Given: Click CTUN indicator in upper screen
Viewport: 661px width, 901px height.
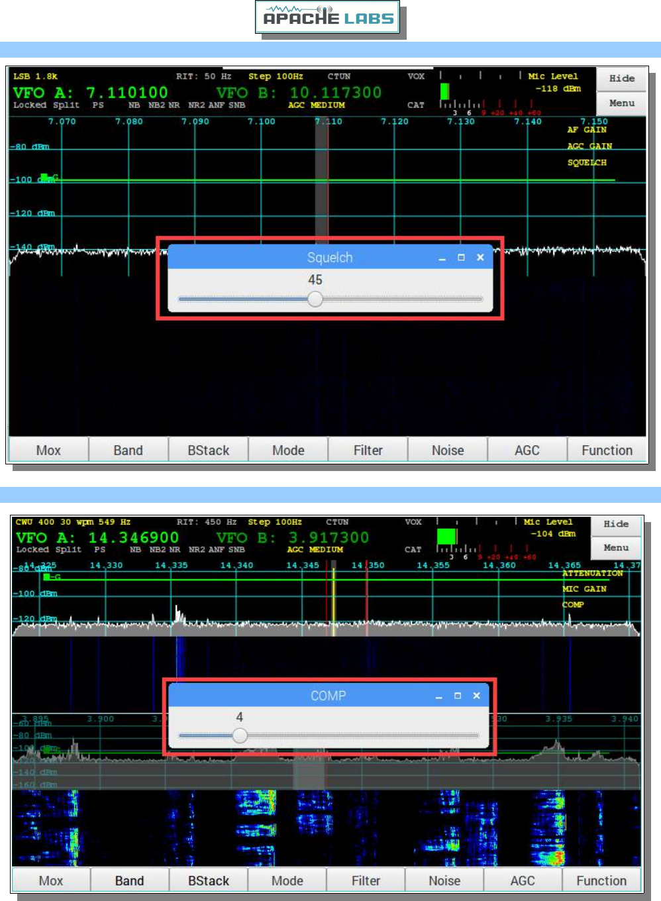Looking at the screenshot, I should (x=339, y=76).
